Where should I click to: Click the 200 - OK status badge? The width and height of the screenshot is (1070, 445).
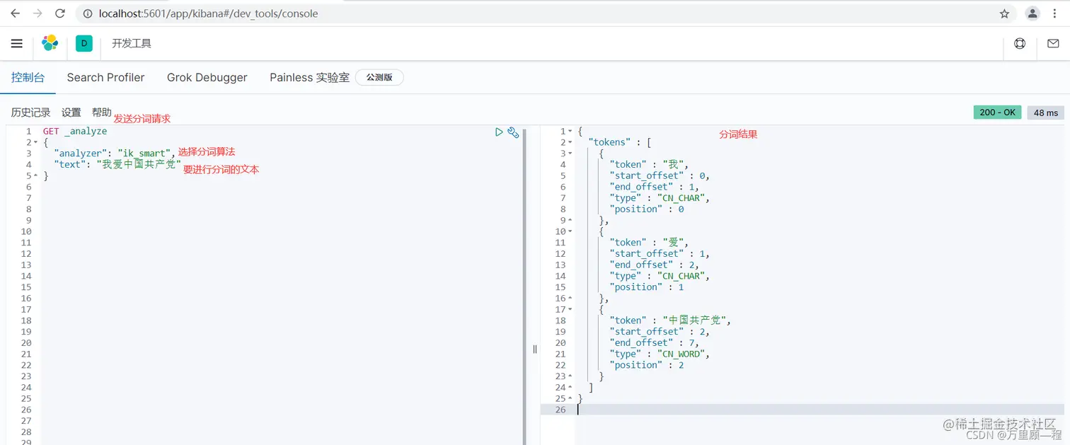(997, 112)
